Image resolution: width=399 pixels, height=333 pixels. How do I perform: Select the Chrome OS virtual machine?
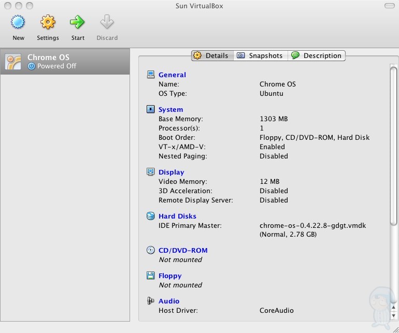65,62
